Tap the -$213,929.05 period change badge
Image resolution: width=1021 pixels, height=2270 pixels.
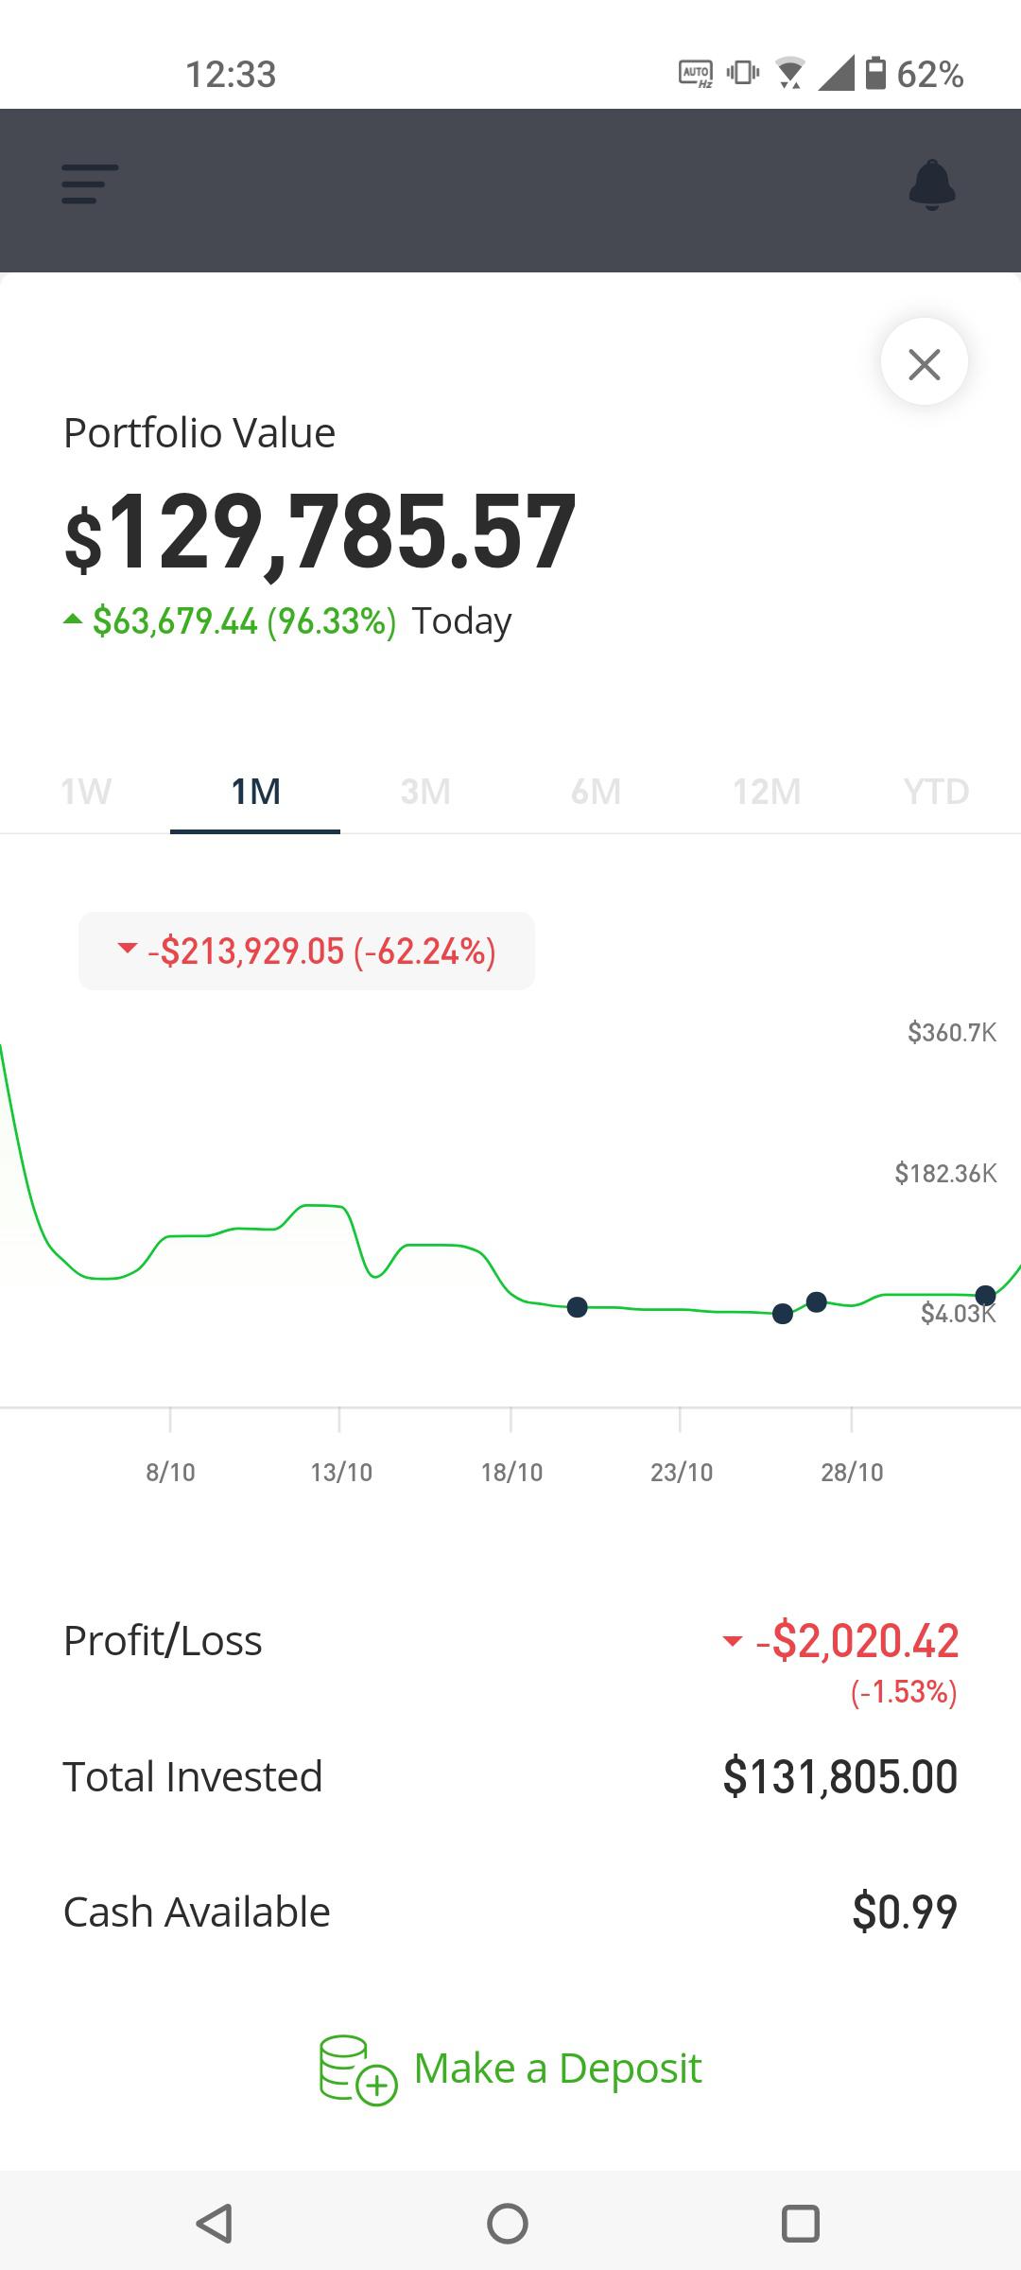click(x=306, y=952)
